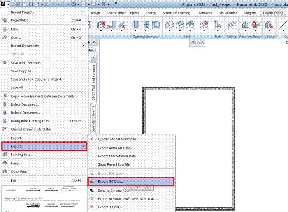
Task: Select Export AutoCAD Data... entry
Action: [x=115, y=148]
